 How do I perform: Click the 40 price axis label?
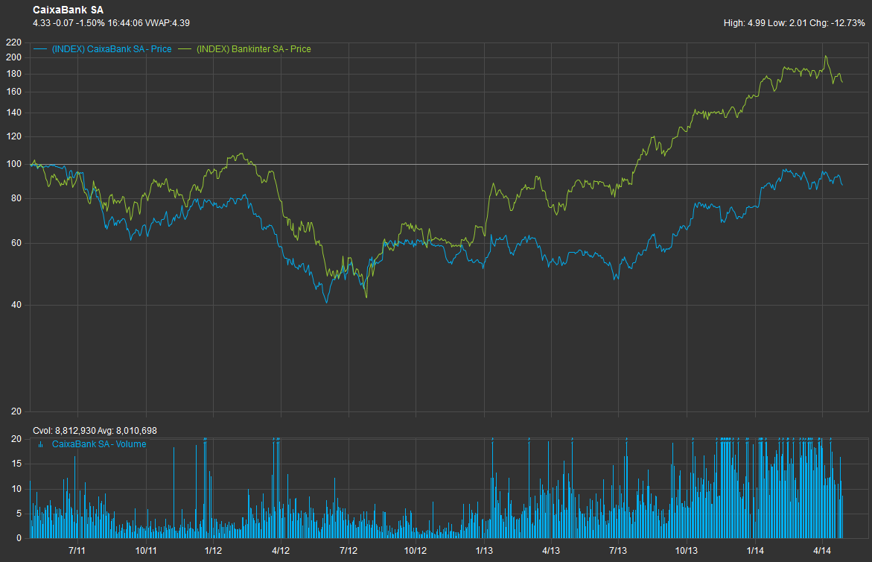point(16,305)
